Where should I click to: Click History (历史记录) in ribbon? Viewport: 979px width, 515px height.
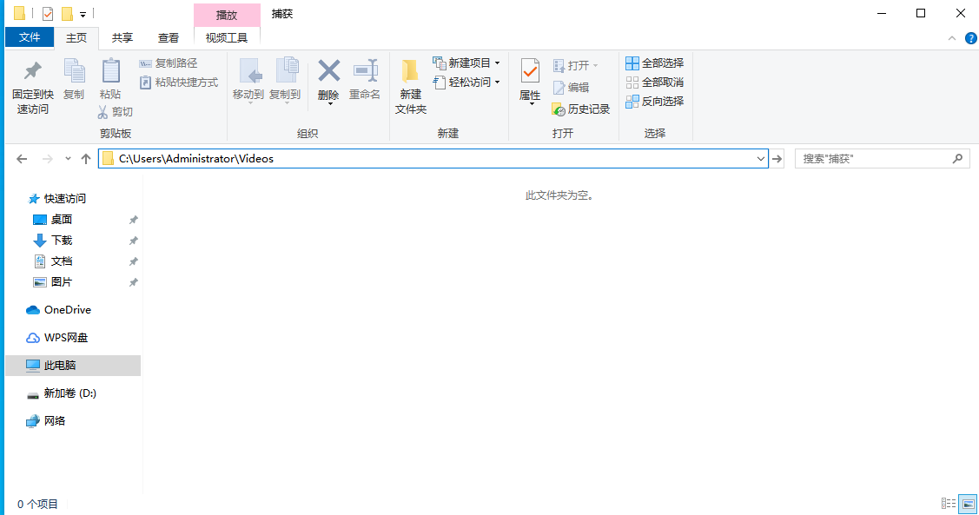click(580, 109)
